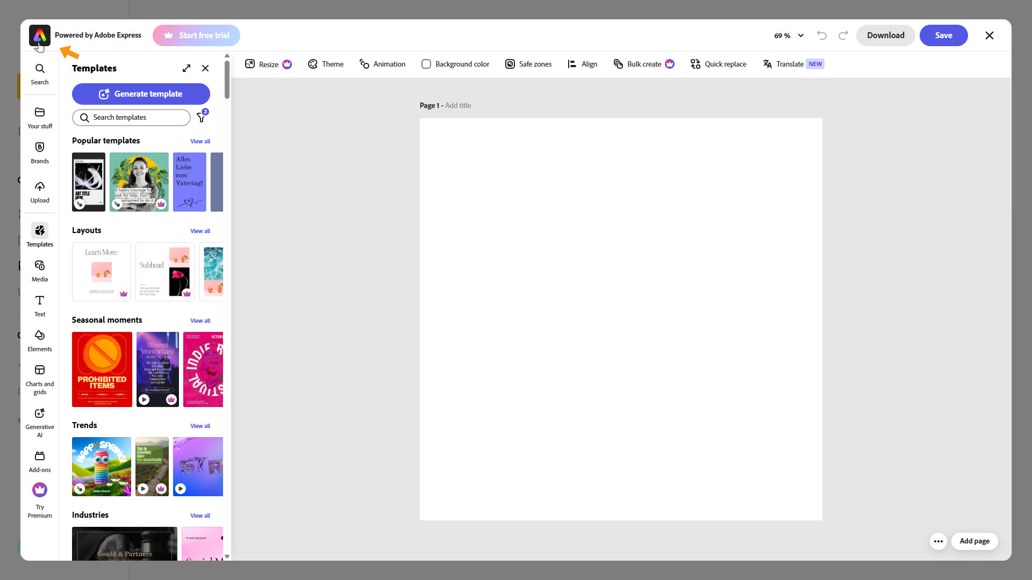The width and height of the screenshot is (1032, 580).
Task: Click the Generate template button
Action: tap(141, 94)
